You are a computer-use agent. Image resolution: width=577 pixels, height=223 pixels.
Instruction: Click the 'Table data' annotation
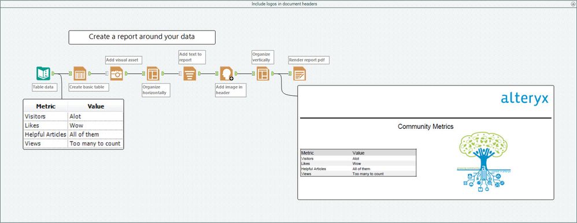(x=45, y=88)
